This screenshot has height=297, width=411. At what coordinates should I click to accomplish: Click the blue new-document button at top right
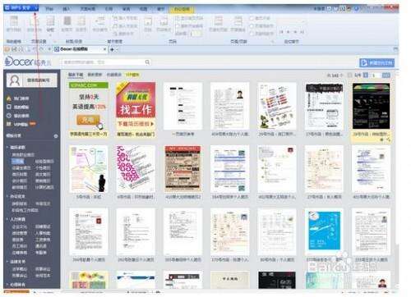377,63
